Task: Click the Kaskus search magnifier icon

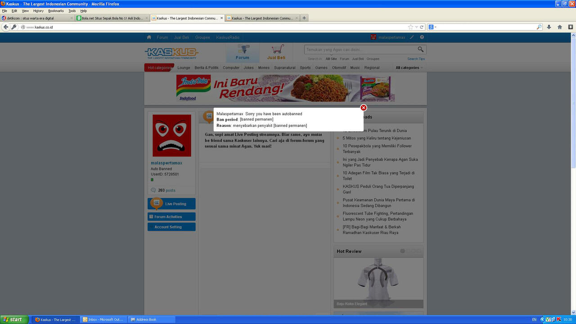Action: tap(421, 49)
